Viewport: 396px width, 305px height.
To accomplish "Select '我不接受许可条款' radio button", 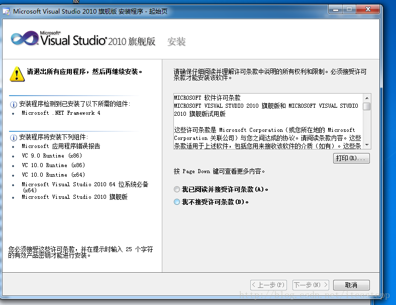I will point(177,202).
